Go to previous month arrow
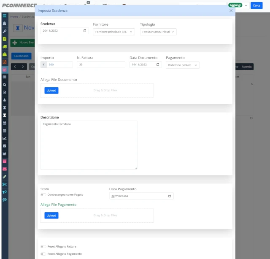This screenshot has height=259, width=270. (x=15, y=67)
